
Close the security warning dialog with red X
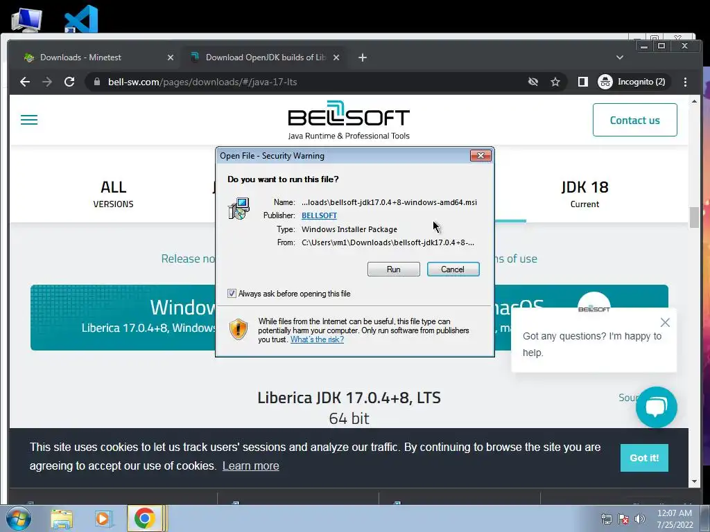pyautogui.click(x=480, y=156)
